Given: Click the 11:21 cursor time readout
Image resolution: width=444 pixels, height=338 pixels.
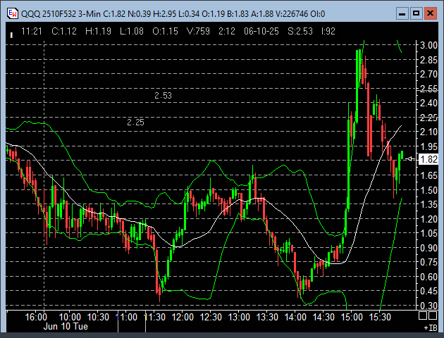Looking at the screenshot, I should (32, 31).
